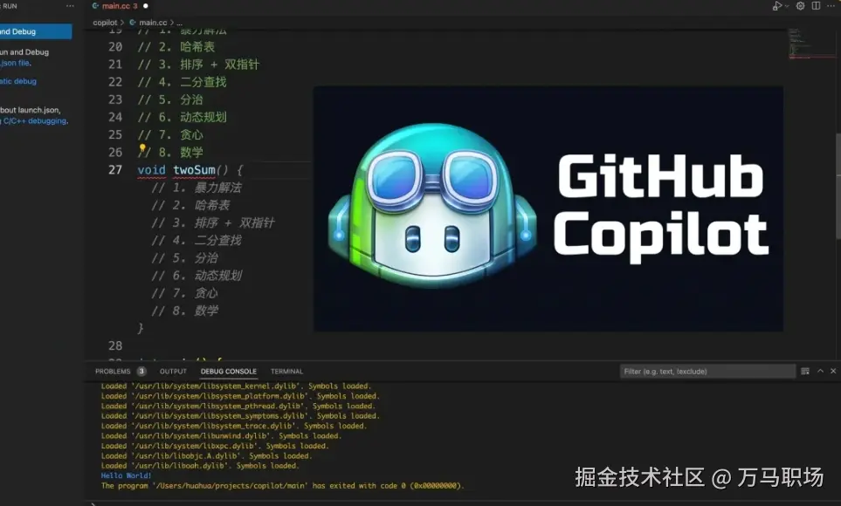841x506 pixels.
Task: Click line number 23 in the gutter
Action: click(x=115, y=99)
